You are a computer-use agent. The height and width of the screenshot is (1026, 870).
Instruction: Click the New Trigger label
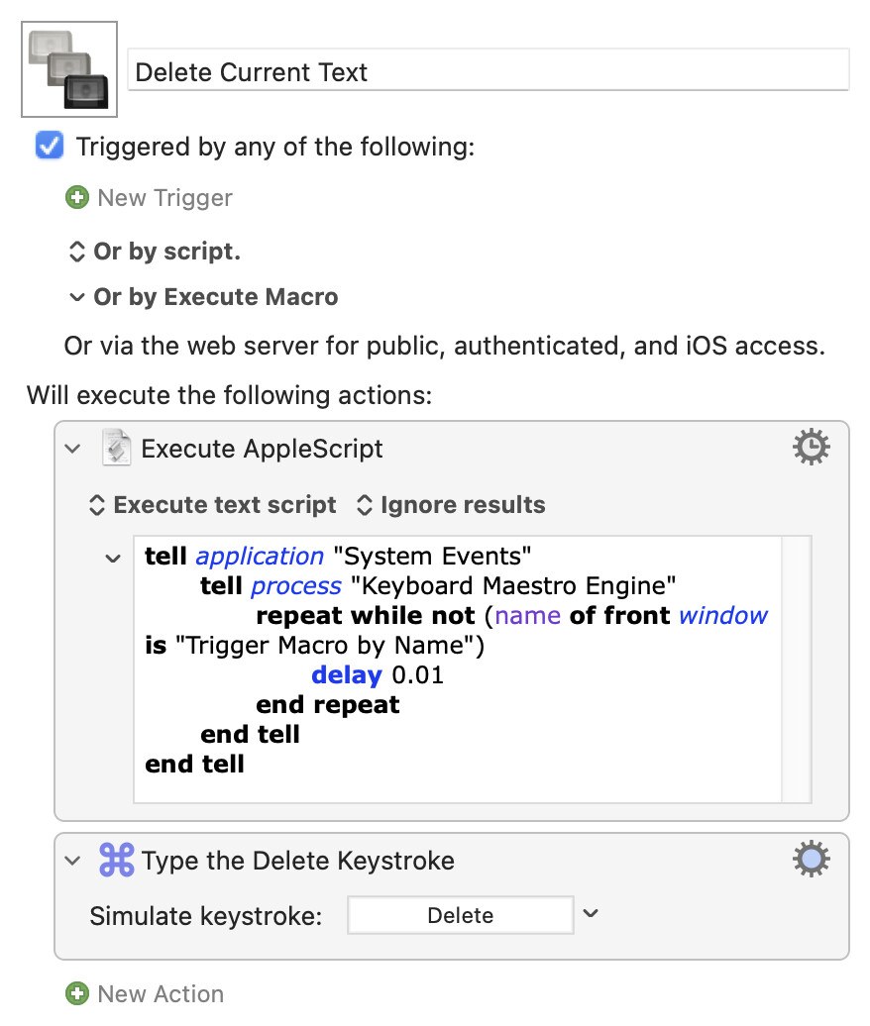point(164,198)
